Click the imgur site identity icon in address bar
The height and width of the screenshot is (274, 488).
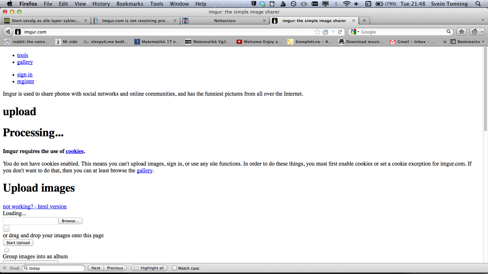tap(18, 32)
